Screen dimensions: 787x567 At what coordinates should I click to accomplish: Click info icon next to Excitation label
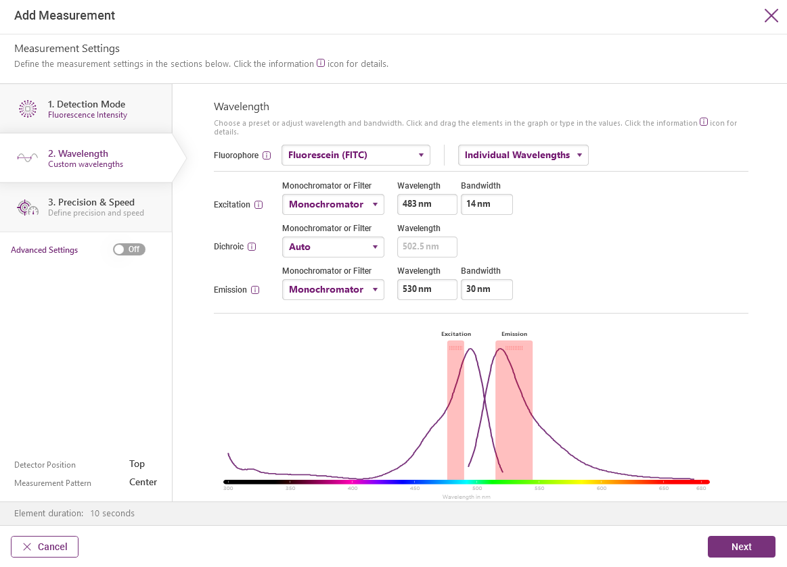point(258,205)
